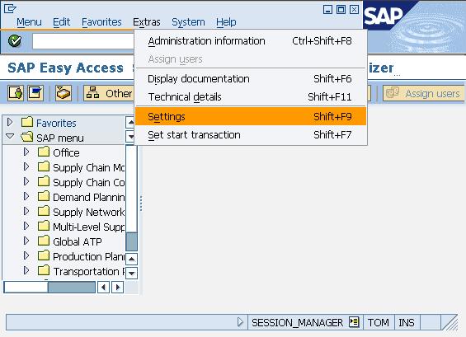The height and width of the screenshot is (337, 466).
Task: Click the User menu toolbar icon
Action: 16,93
